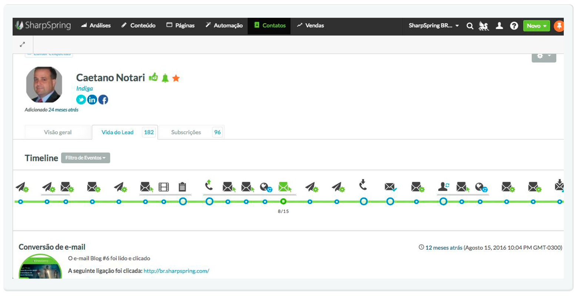
Task: Click the 24 meses atrás link
Action: point(63,110)
